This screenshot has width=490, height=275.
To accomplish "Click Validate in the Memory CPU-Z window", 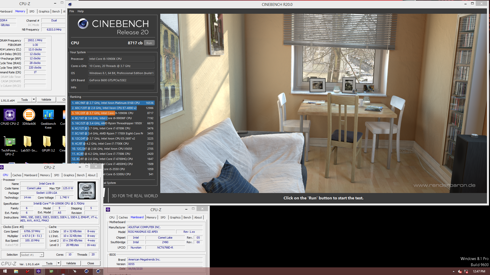I will [46, 100].
